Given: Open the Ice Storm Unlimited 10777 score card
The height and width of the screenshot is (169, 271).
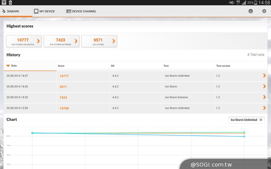Looking at the screenshot, I should click(x=24, y=41).
